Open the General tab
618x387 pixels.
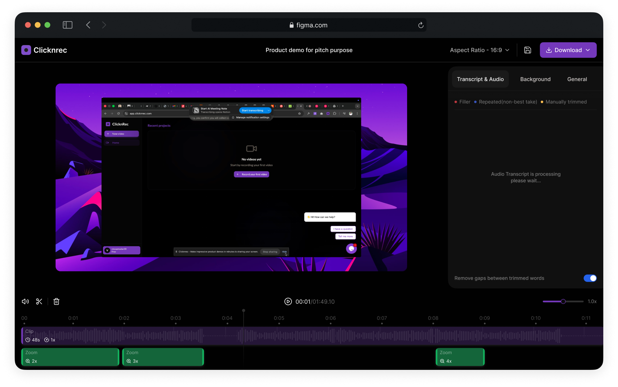[x=577, y=79]
